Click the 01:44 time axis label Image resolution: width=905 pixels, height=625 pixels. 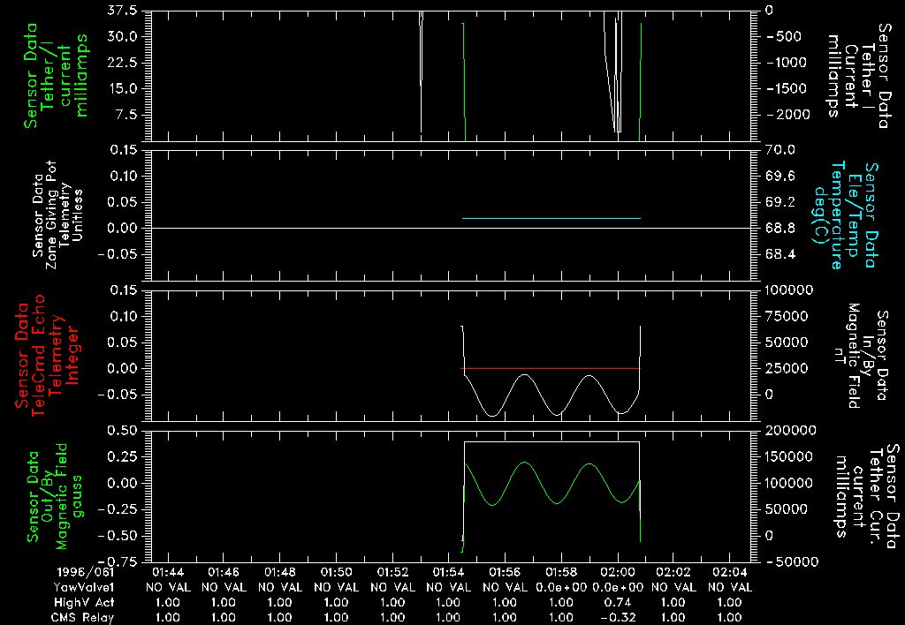(x=167, y=573)
